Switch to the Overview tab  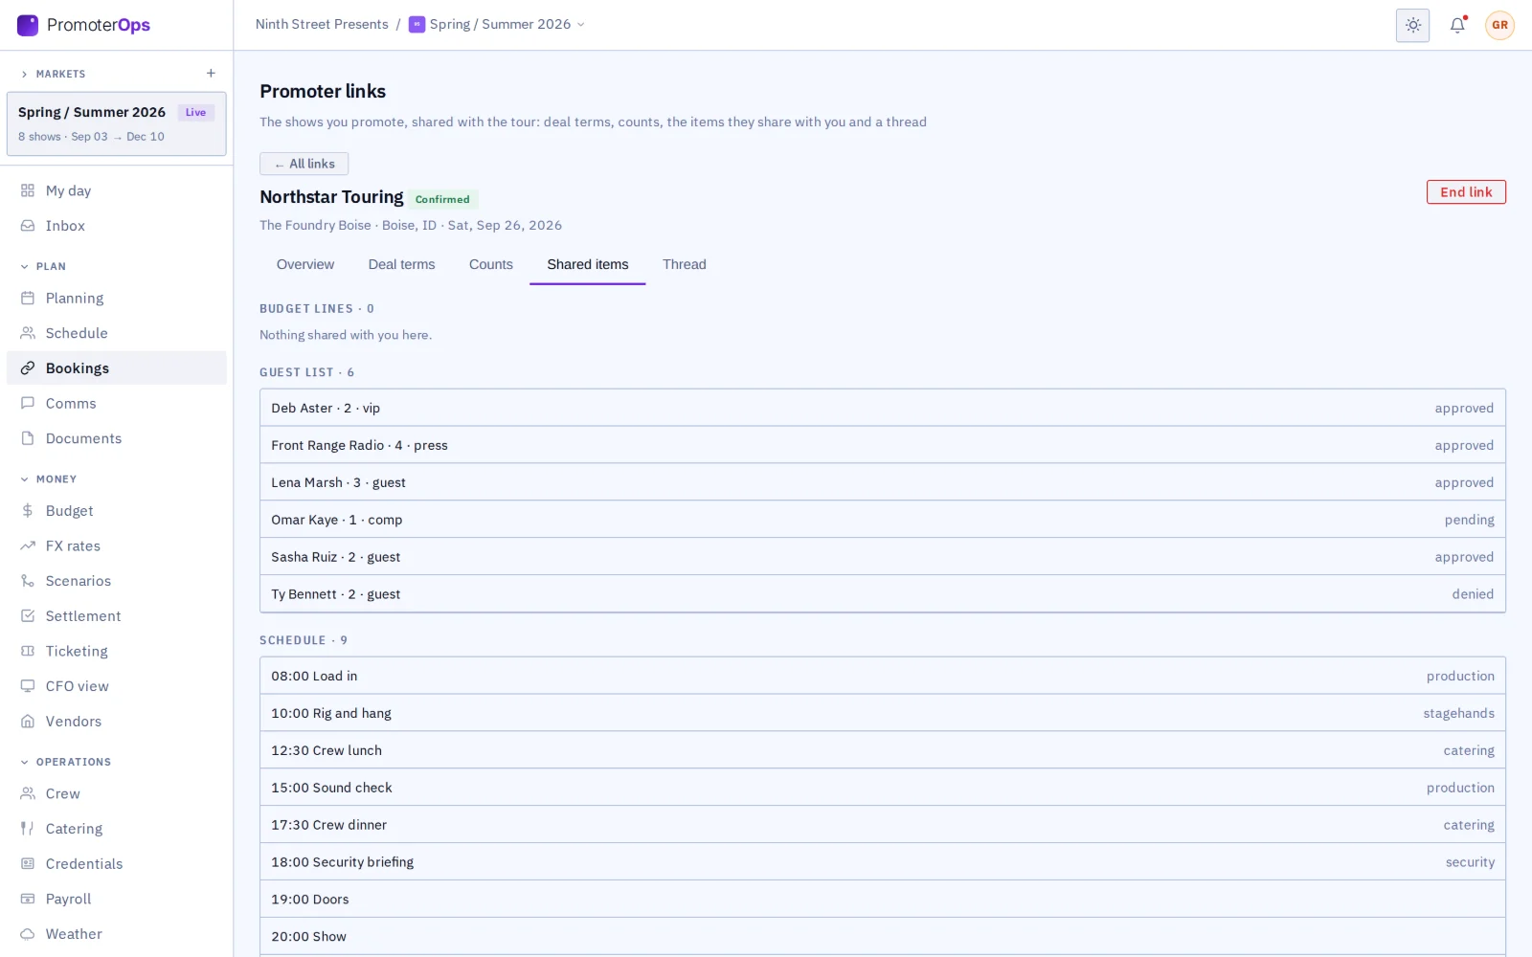click(305, 264)
